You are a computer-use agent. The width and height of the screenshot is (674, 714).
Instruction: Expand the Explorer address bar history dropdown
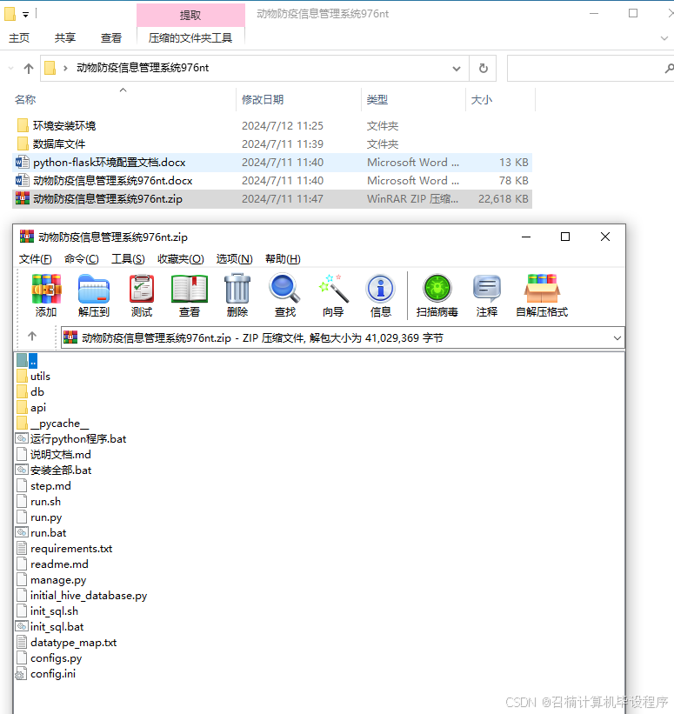[456, 69]
